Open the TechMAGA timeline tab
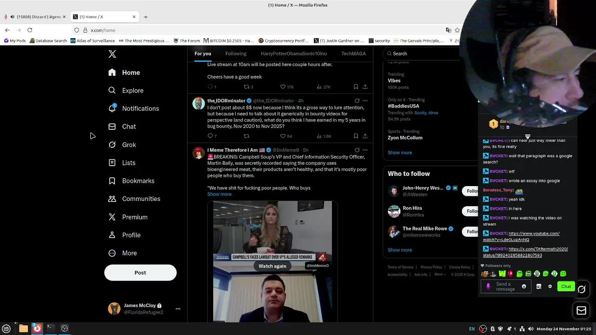 click(x=353, y=54)
